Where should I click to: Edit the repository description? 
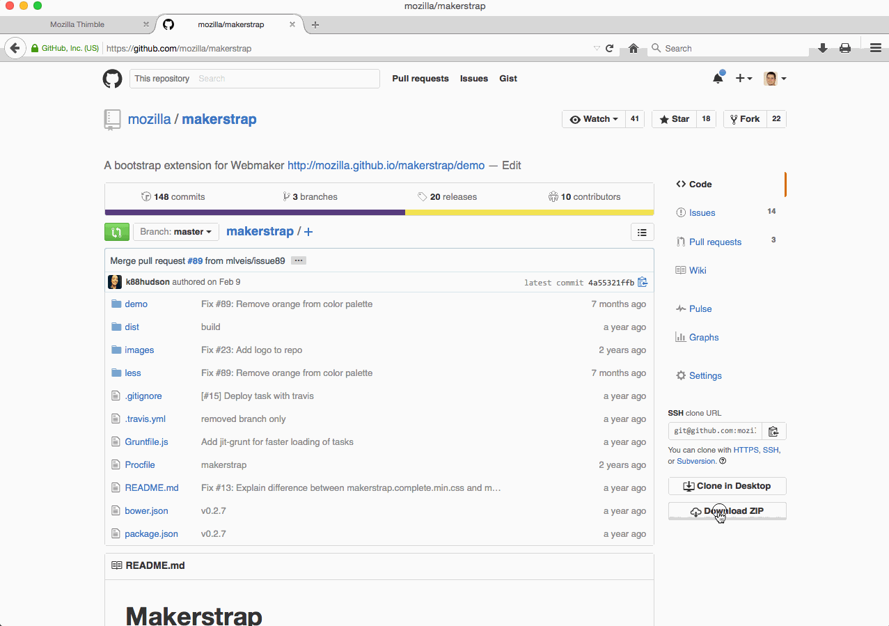pyautogui.click(x=511, y=165)
